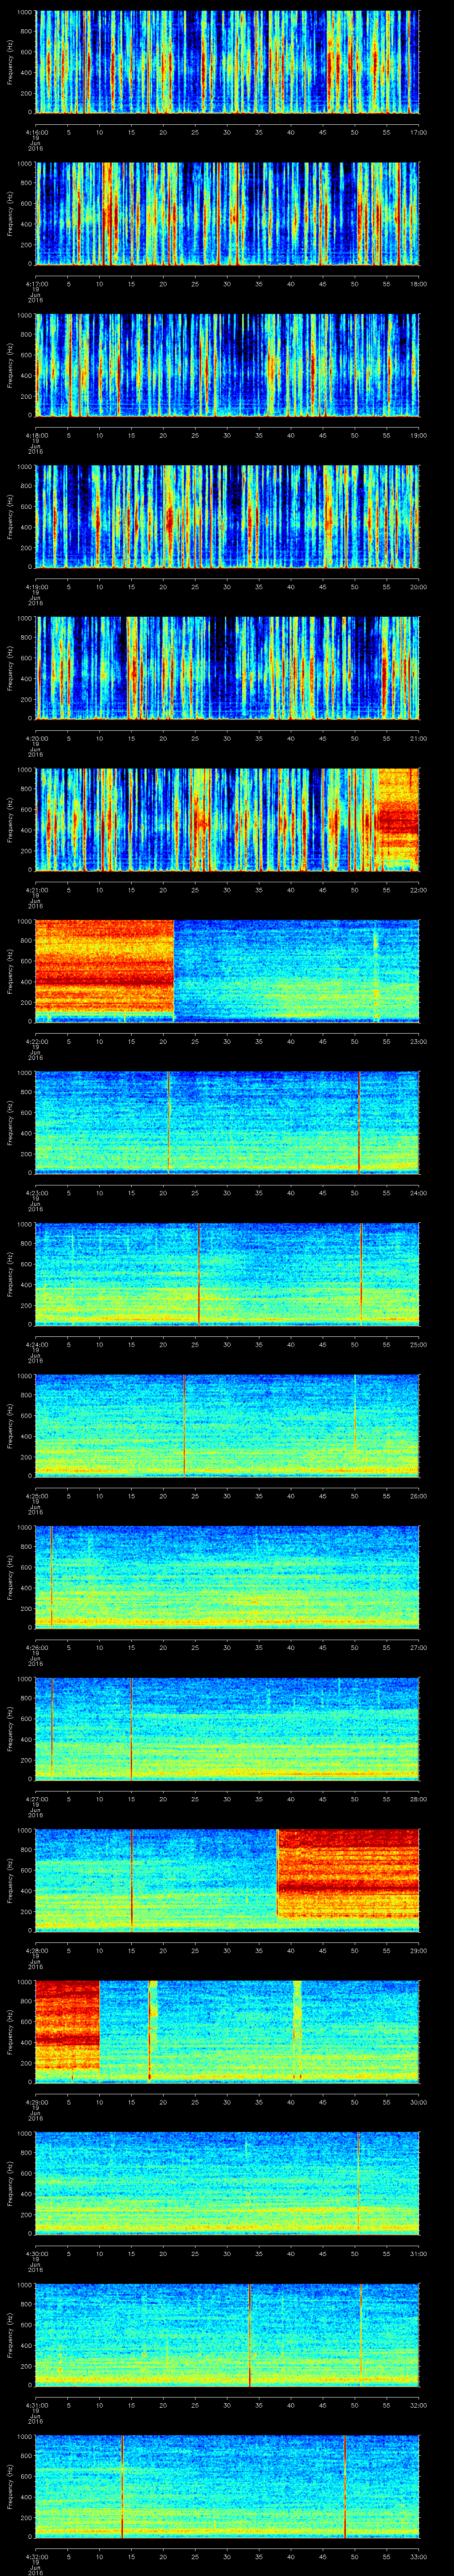
Task: Select the "4:19:00" start time label
Action: click(36, 587)
